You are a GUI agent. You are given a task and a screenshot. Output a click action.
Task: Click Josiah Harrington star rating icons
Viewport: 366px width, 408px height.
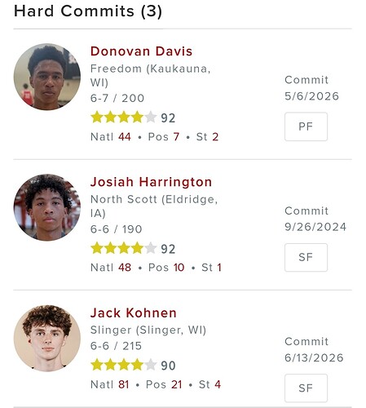click(124, 248)
